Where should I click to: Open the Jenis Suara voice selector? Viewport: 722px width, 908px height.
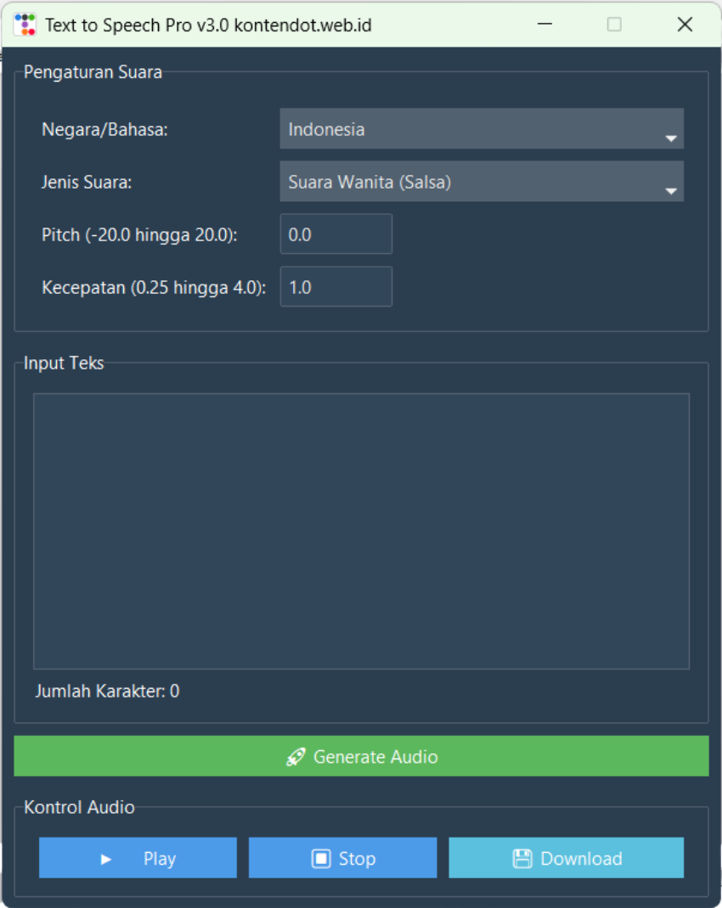(471, 182)
